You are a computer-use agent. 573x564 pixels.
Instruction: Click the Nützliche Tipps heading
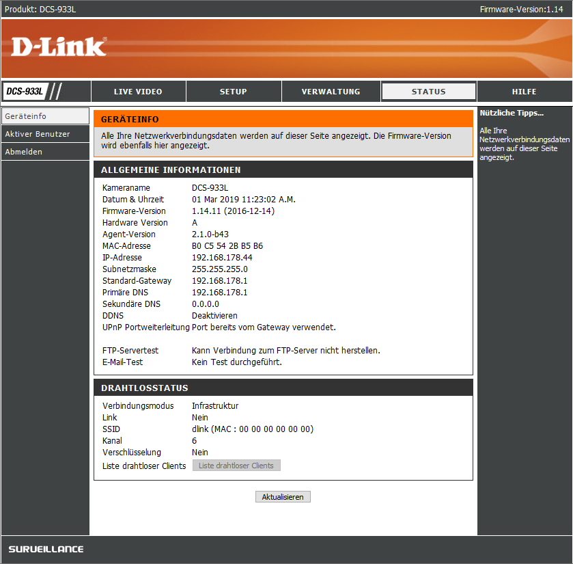point(512,113)
